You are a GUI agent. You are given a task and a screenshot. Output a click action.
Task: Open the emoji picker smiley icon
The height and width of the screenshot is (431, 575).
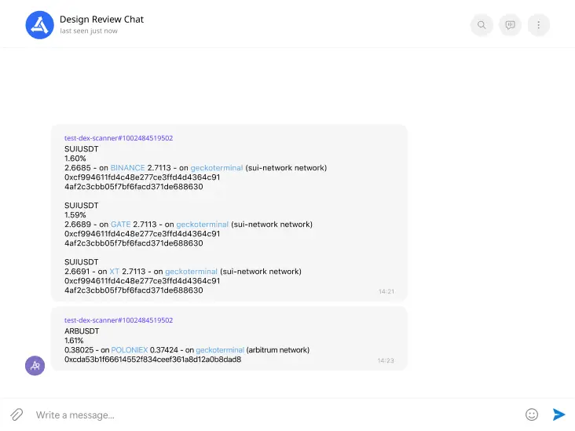(x=532, y=415)
